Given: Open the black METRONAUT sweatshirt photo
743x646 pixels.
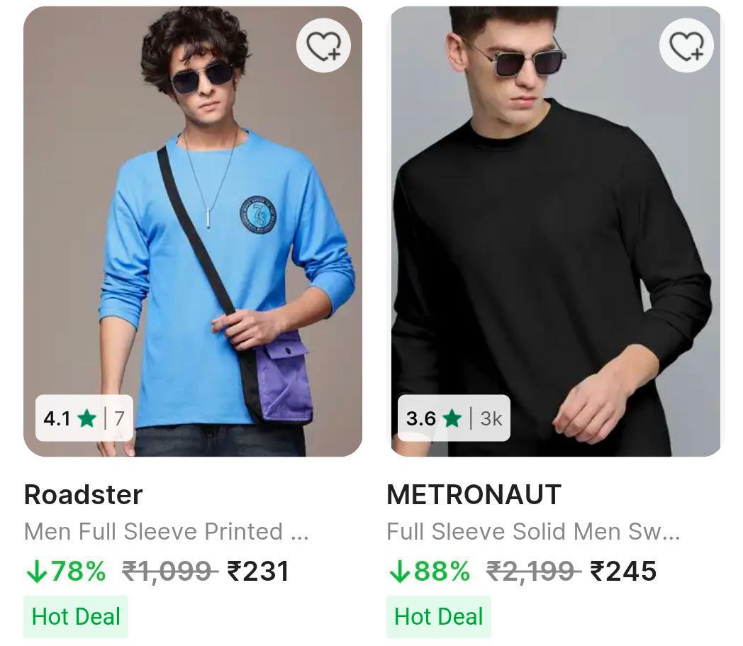Looking at the screenshot, I should pyautogui.click(x=556, y=234).
